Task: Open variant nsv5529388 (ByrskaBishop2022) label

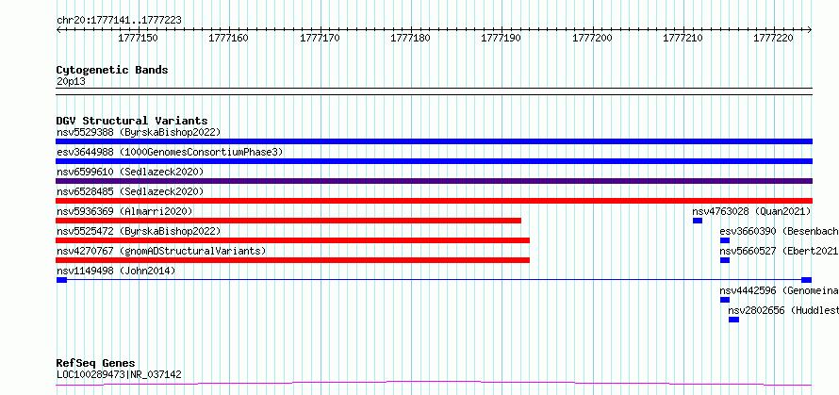Action: (139, 132)
